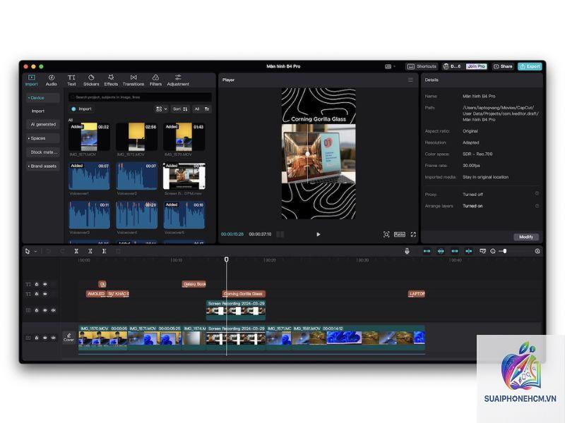
Task: Select the Corning Gorilla Glass text clip
Action: (244, 294)
